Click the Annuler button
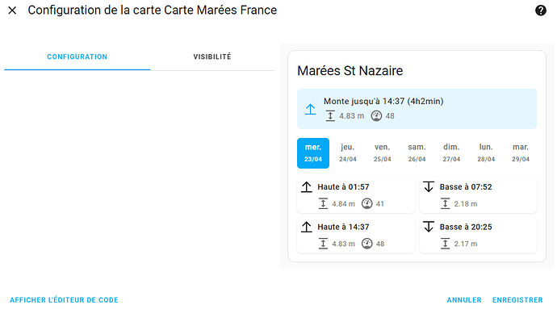Image resolution: width=557 pixels, height=309 pixels. pos(464,300)
